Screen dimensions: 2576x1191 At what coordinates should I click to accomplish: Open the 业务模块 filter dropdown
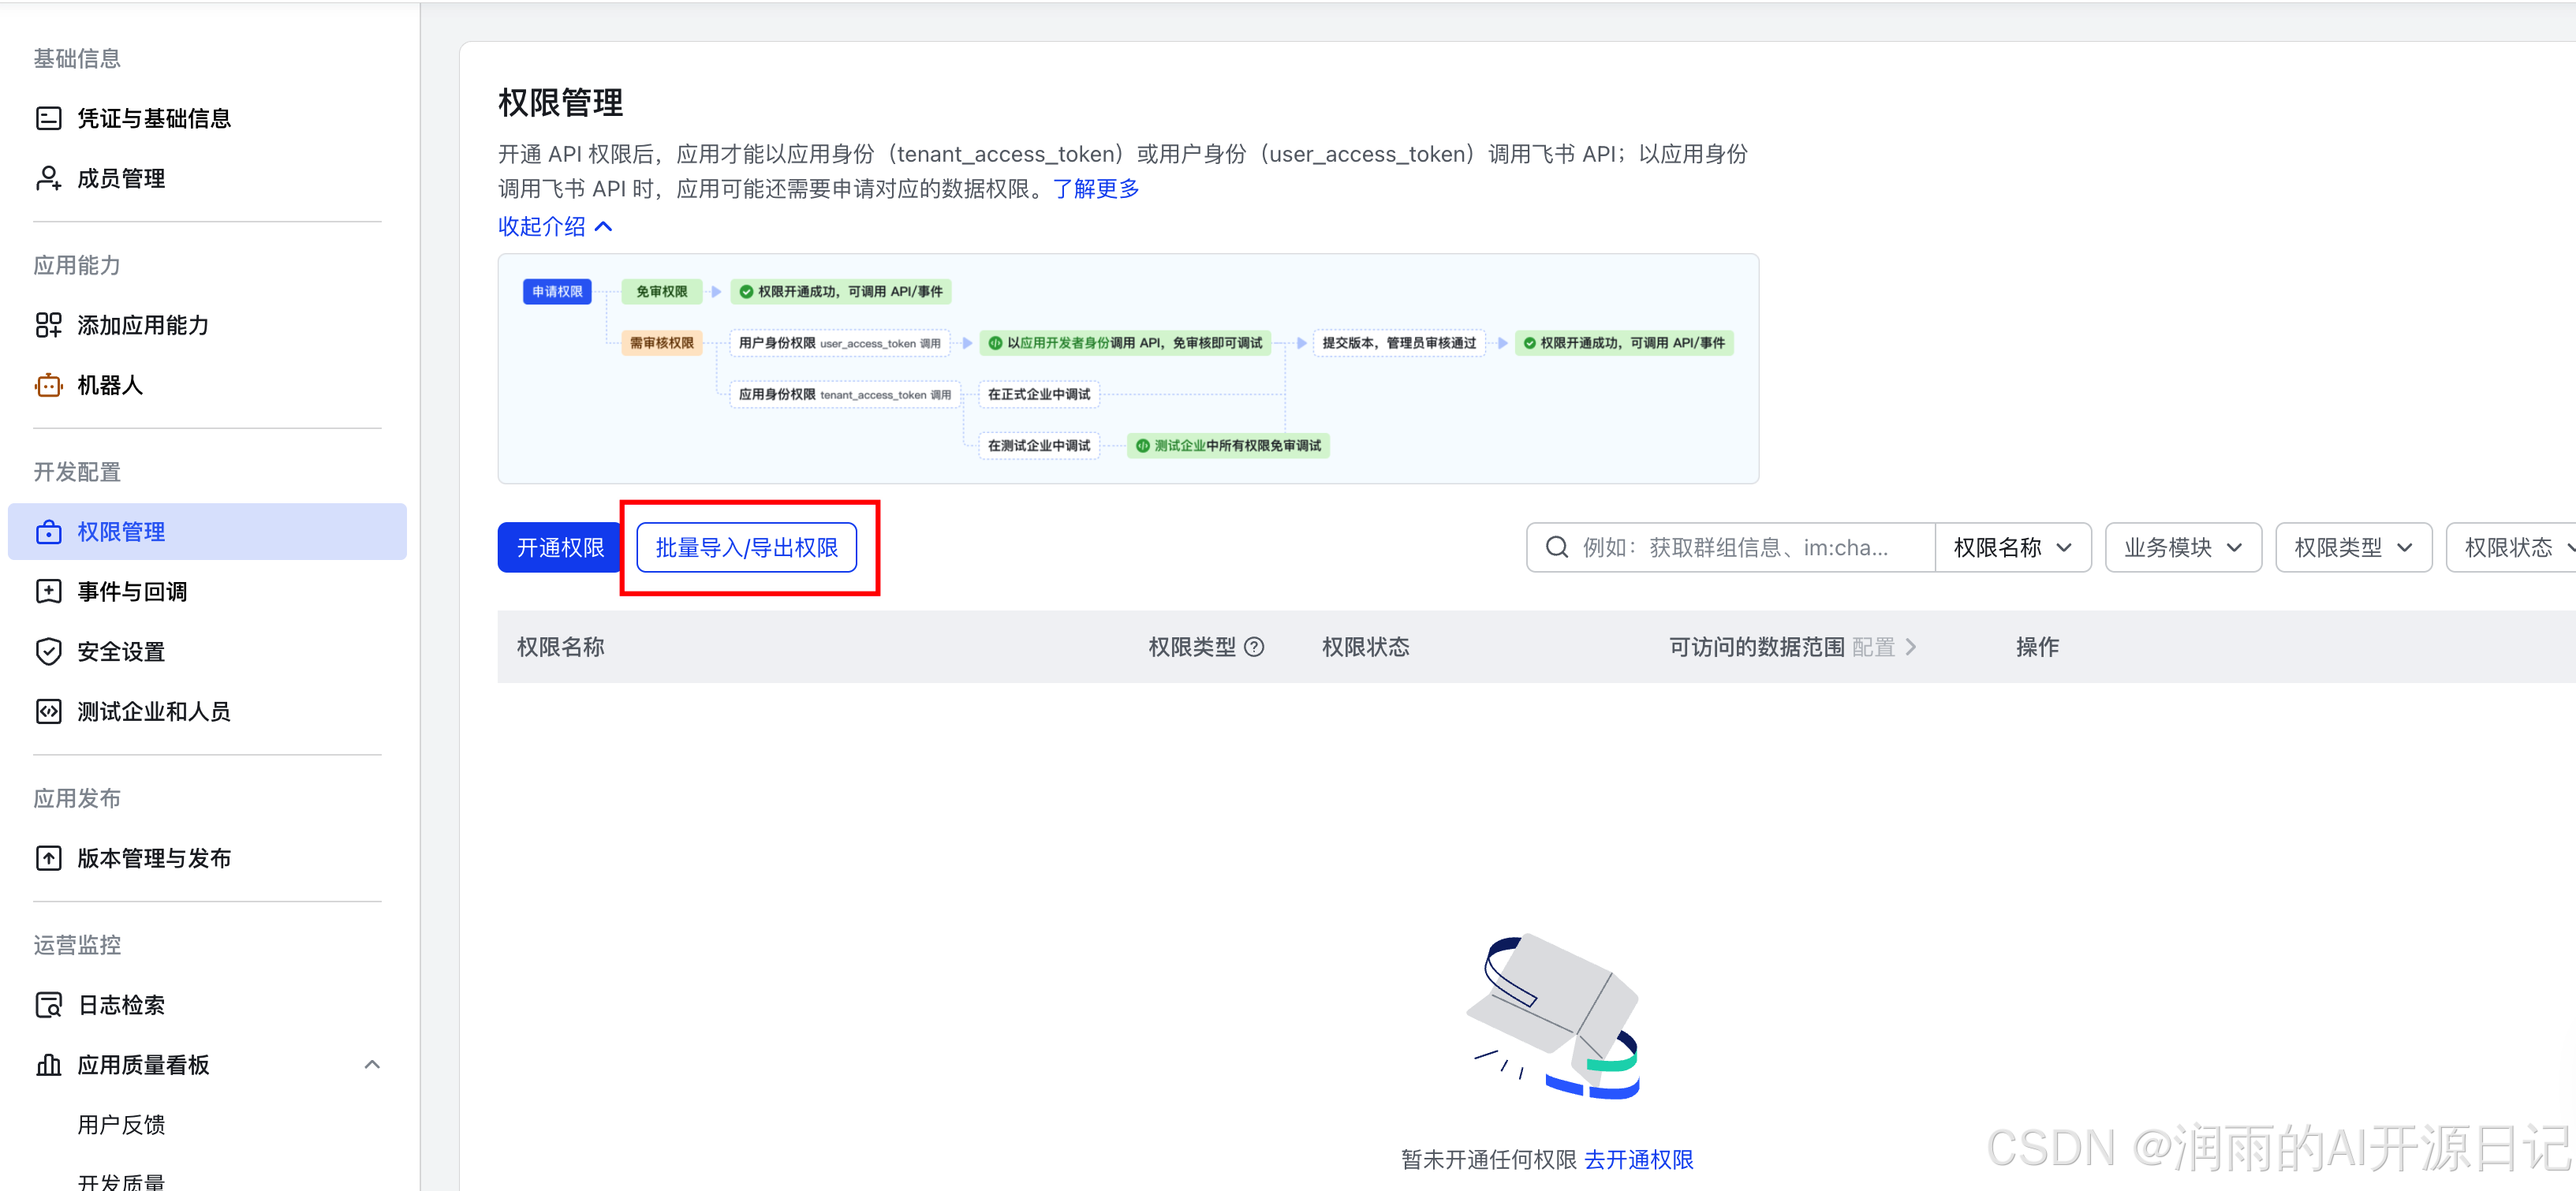pyautogui.click(x=2182, y=547)
